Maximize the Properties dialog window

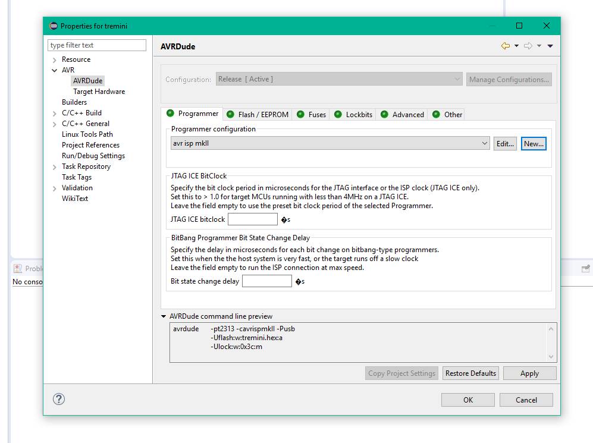pyautogui.click(x=519, y=26)
